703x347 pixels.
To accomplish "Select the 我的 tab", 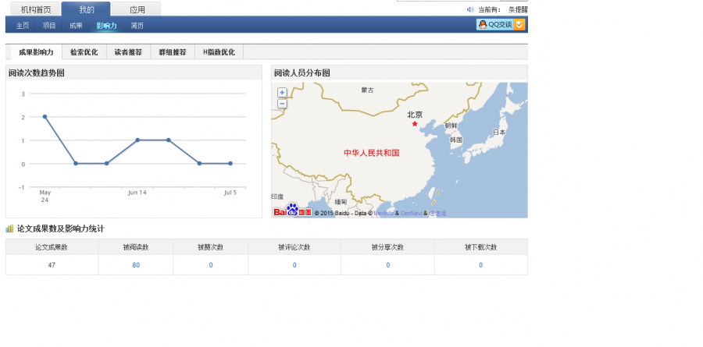I will click(86, 9).
